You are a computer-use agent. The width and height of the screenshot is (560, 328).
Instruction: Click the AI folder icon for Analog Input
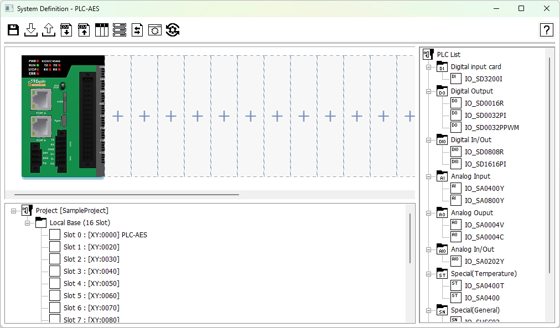[442, 176]
